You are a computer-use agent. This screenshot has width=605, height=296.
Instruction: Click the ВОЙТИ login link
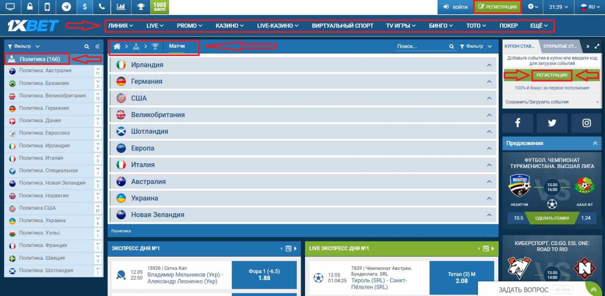[x=459, y=7]
